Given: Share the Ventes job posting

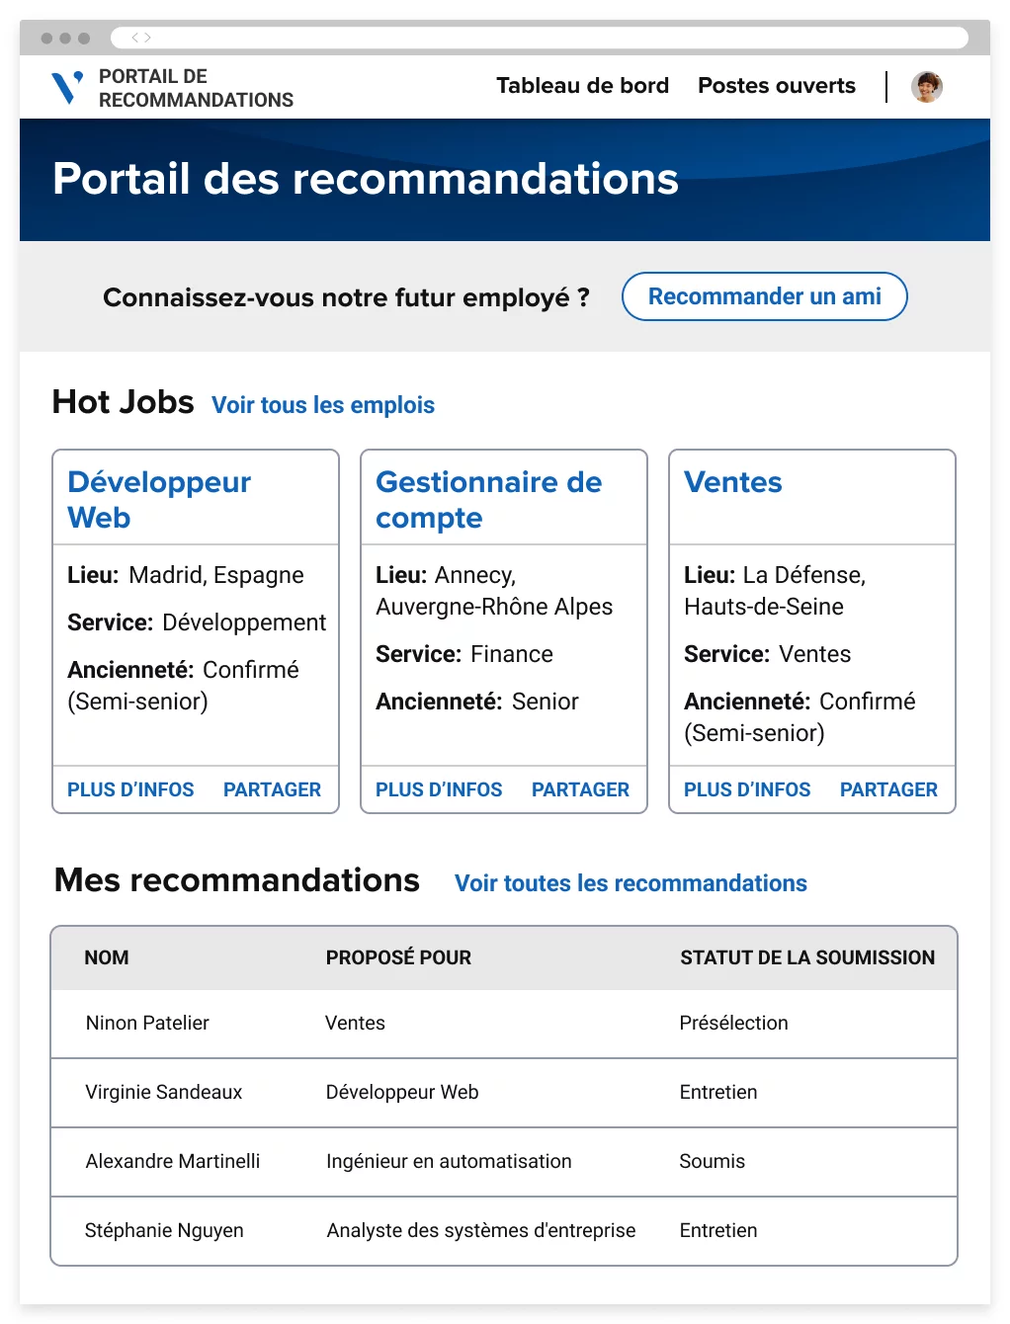Looking at the screenshot, I should point(888,789).
